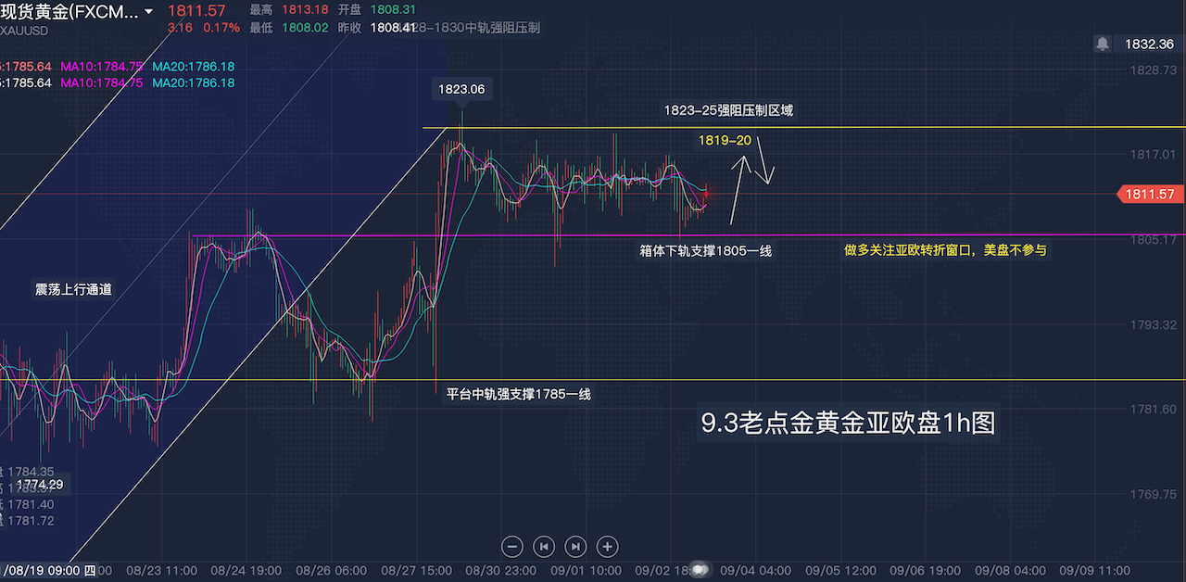Click the XAUUSD ticker label
The image size is (1186, 582).
coord(24,30)
